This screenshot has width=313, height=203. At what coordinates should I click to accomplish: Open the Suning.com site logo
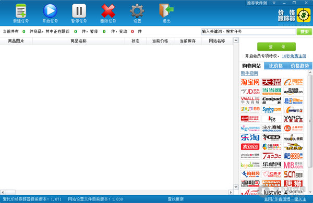pos(272,110)
